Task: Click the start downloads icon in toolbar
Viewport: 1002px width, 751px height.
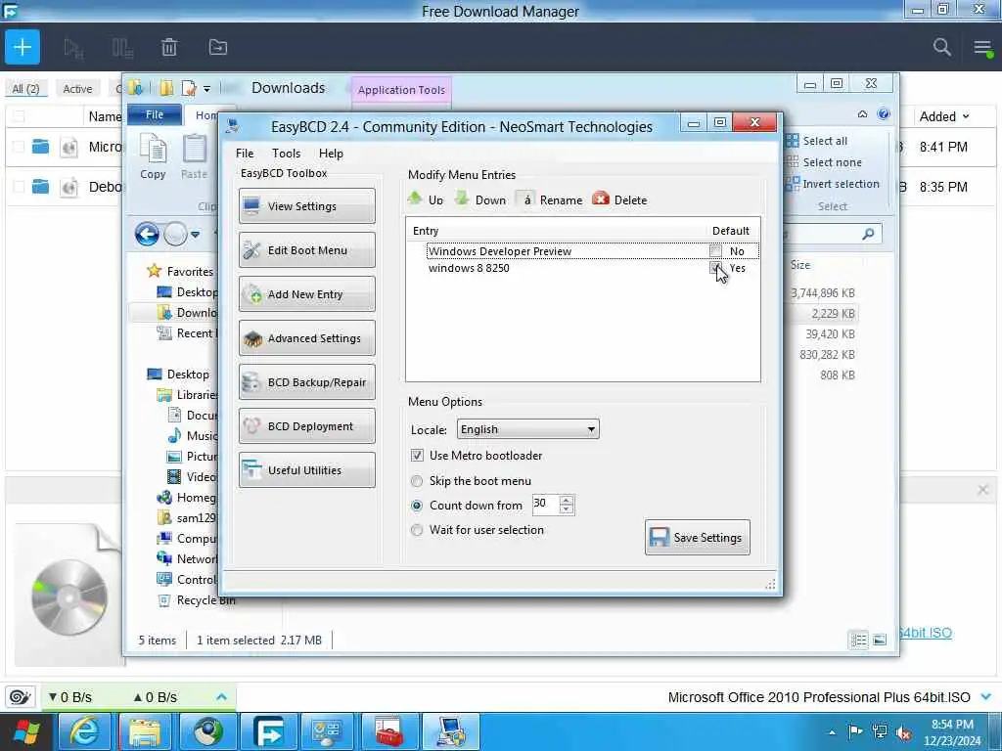Action: click(x=74, y=48)
